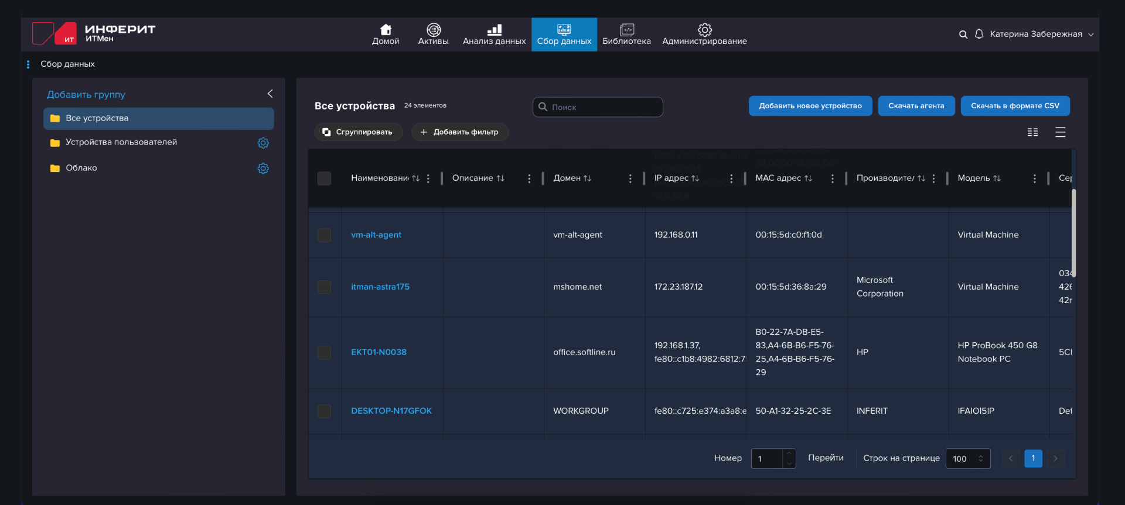Toggle select-all checkbox in table header
This screenshot has width=1125, height=505.
tap(324, 178)
